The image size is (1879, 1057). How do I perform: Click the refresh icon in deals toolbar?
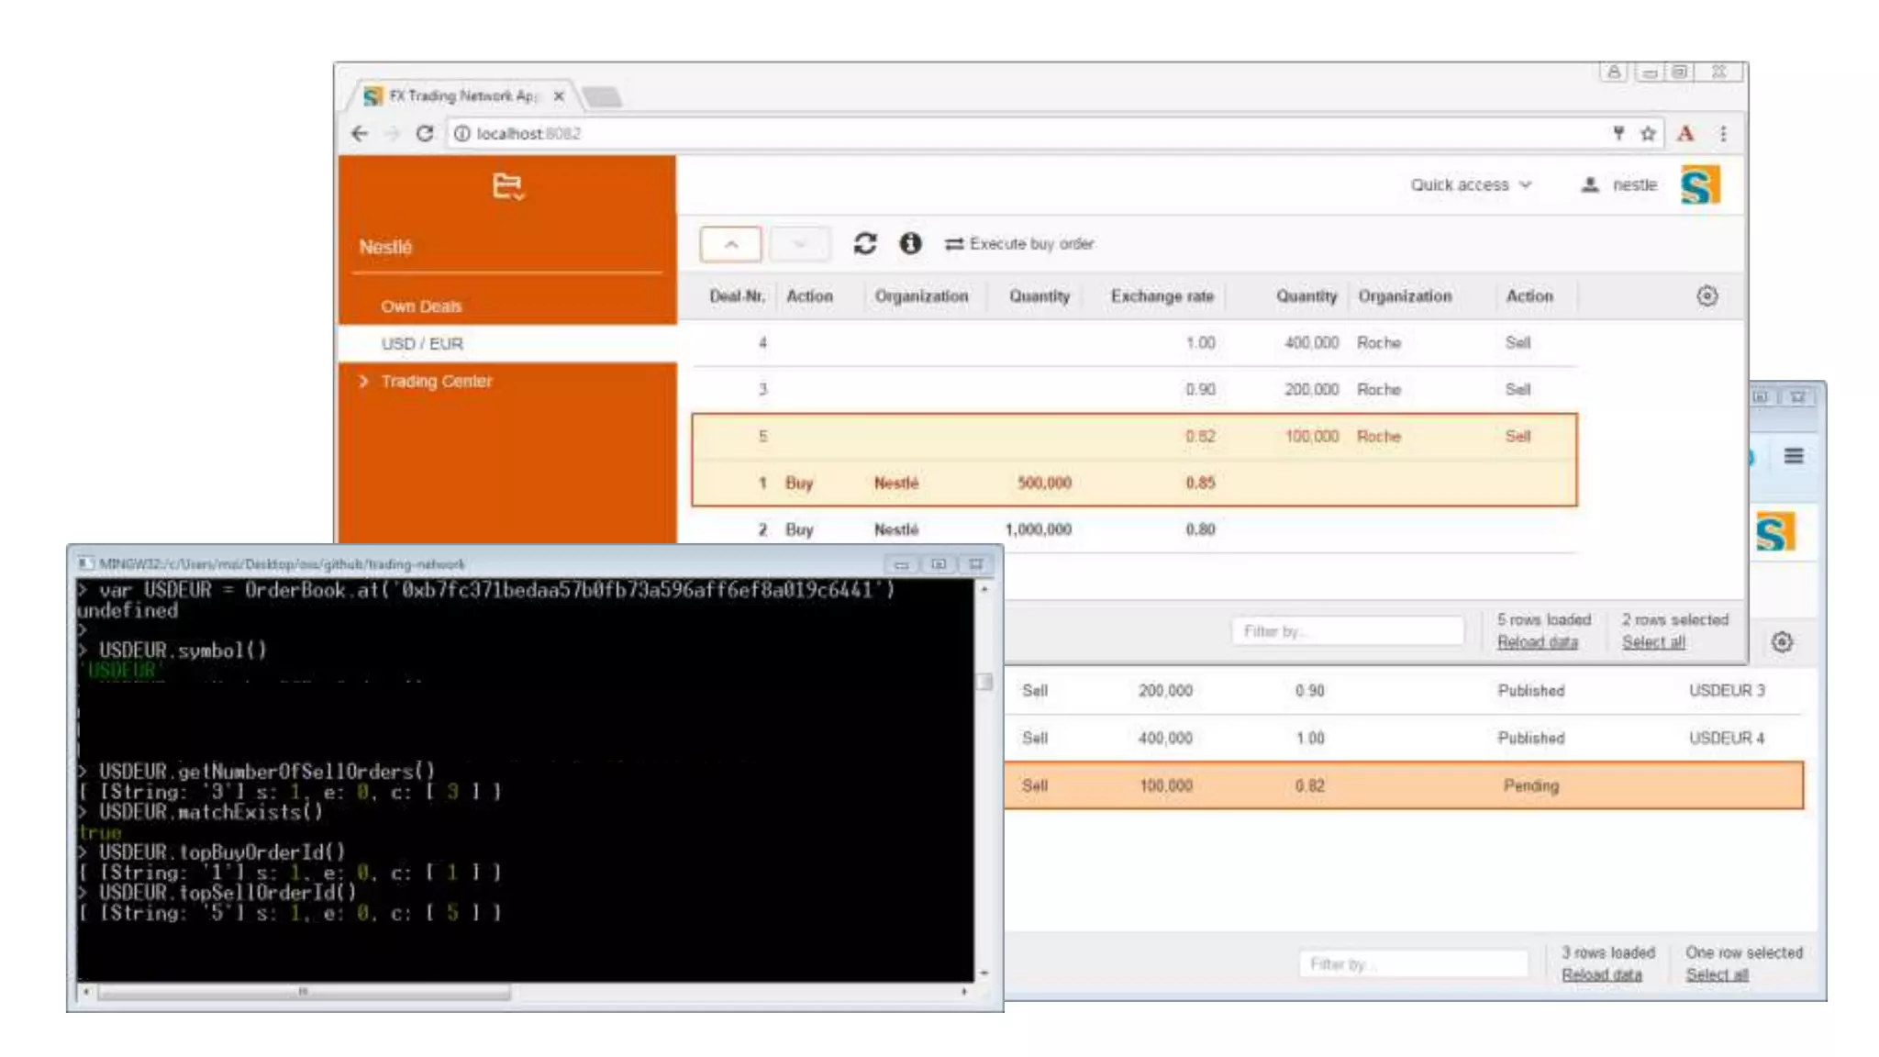tap(864, 244)
